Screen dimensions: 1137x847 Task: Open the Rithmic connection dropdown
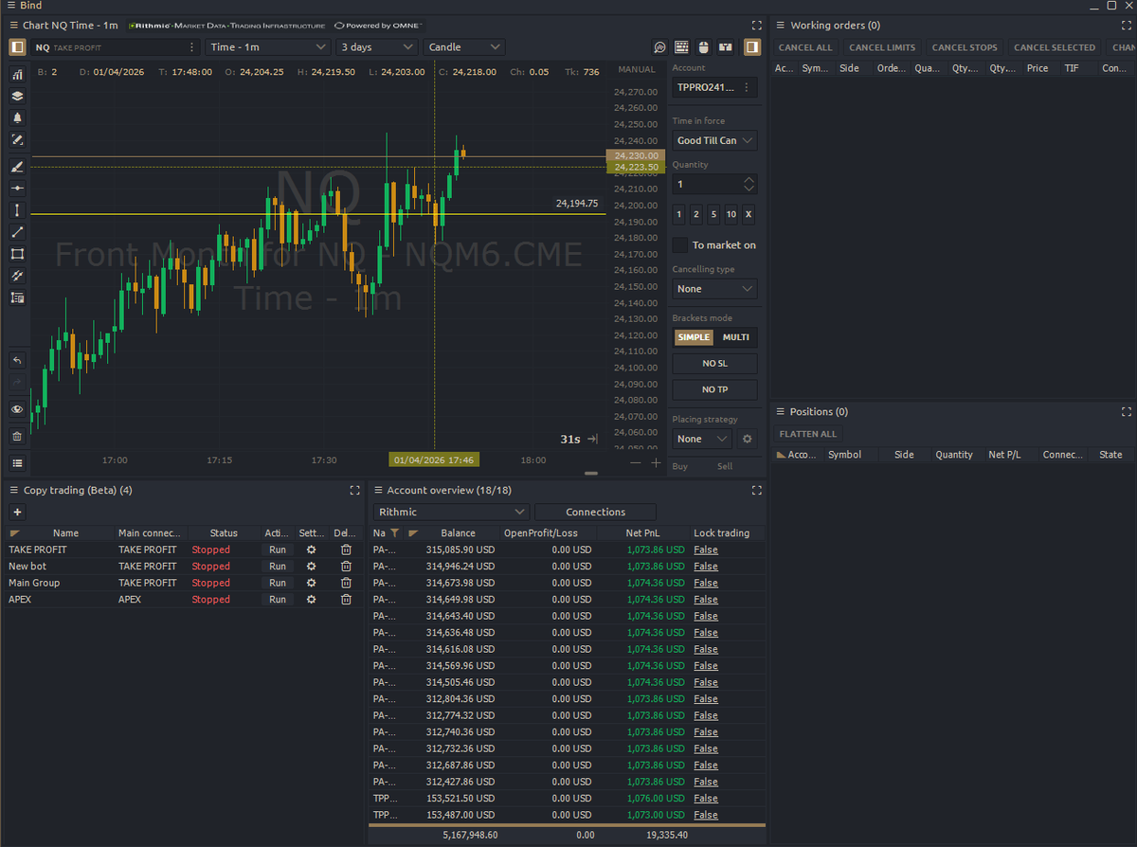coord(451,512)
